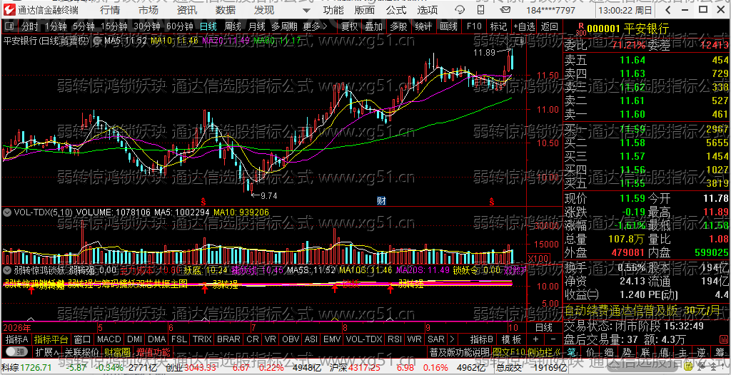Viewport: 731px width, 375px height.
Task: Expand more indicators with arrow after SAR
Action: pyautogui.click(x=452, y=339)
